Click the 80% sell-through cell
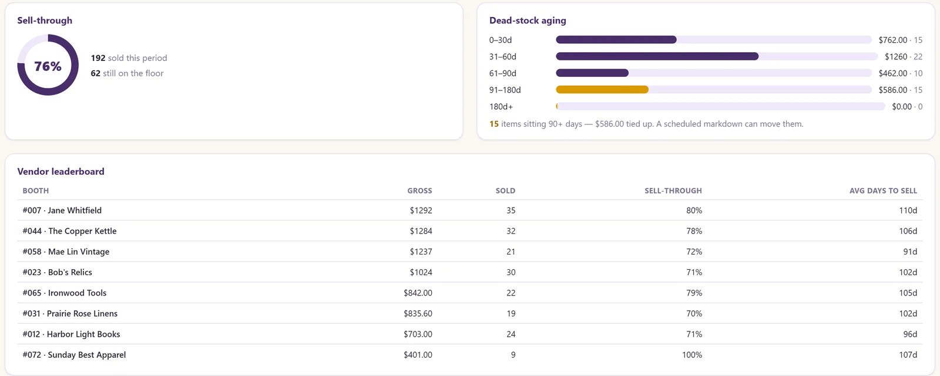Viewport: 940px width, 376px height. point(694,210)
